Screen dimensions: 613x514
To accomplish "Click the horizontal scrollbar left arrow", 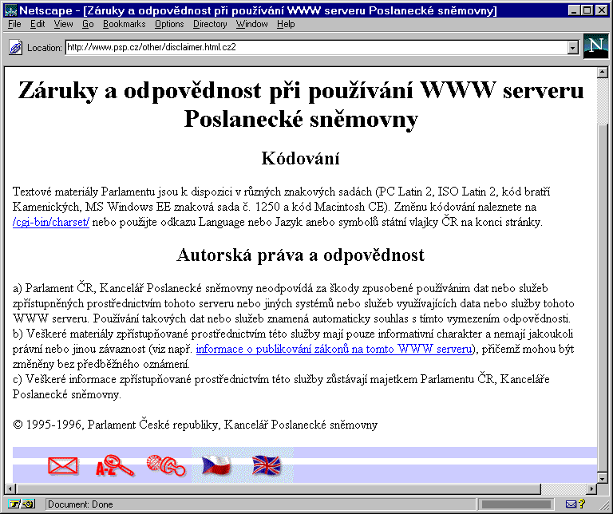I will click(x=10, y=488).
